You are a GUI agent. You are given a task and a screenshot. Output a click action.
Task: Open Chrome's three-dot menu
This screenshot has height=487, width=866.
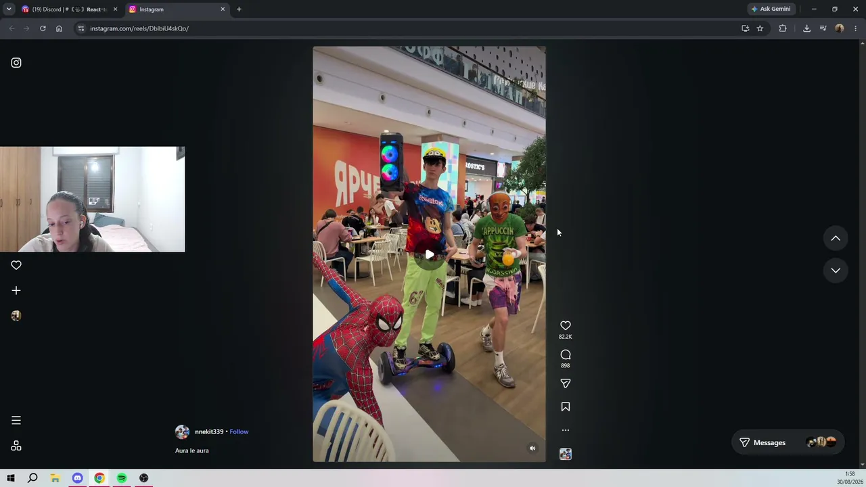(x=856, y=28)
